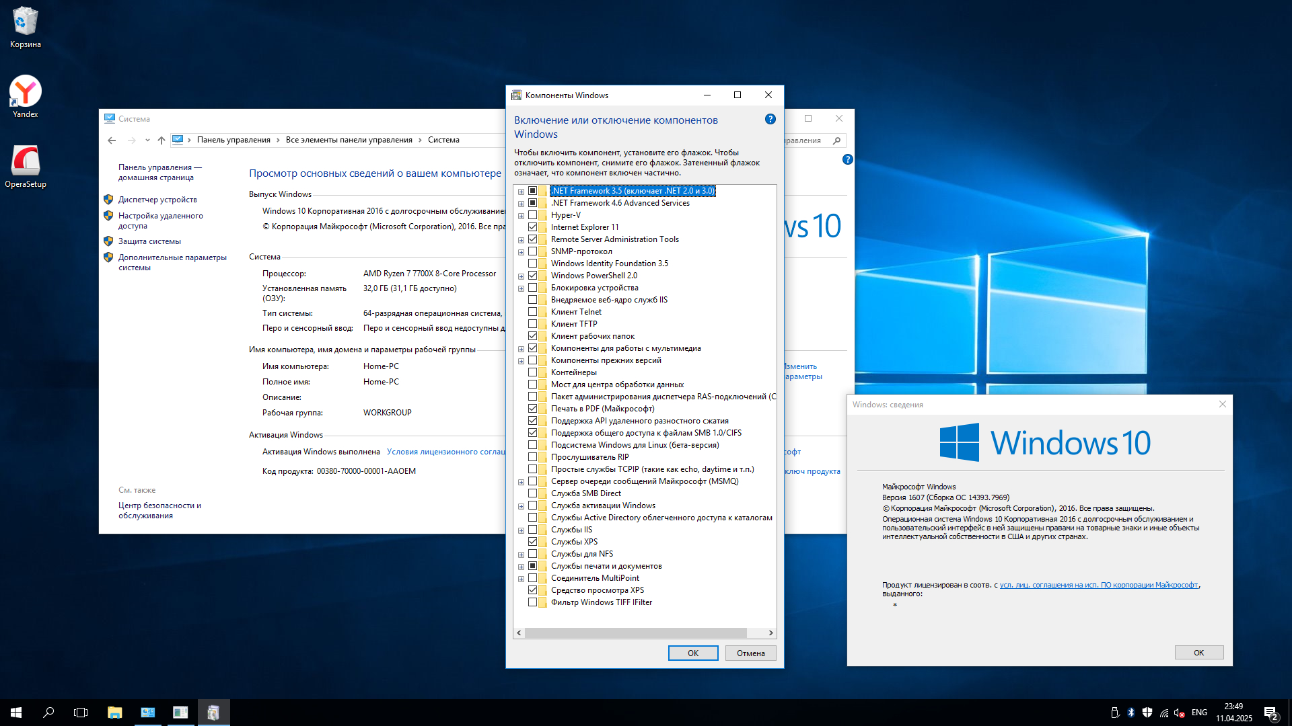Expand the Службы IIS tree node
1292x726 pixels.
click(521, 530)
